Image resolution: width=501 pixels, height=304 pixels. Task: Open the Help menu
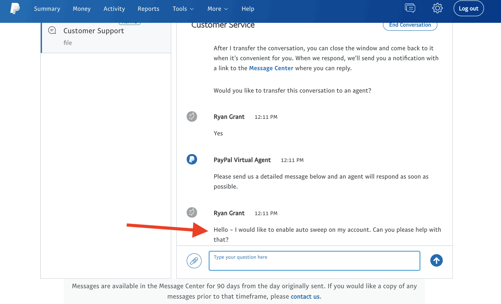pos(248,9)
